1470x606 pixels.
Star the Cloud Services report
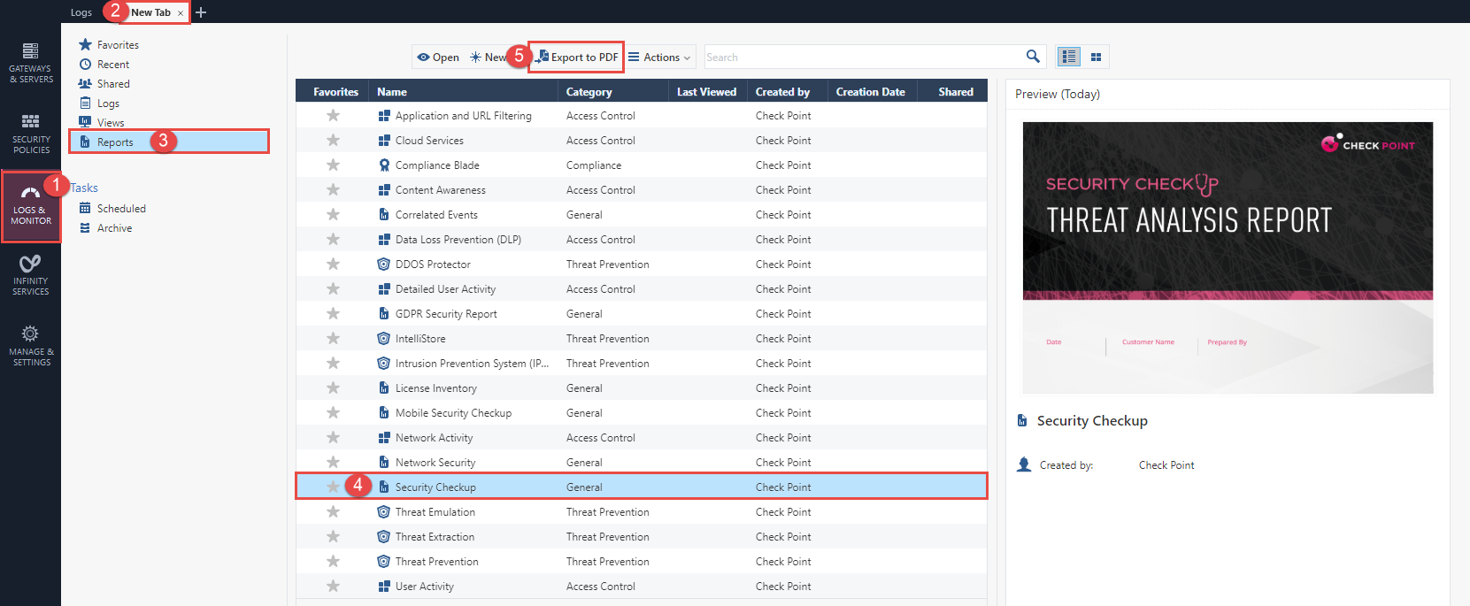click(333, 140)
